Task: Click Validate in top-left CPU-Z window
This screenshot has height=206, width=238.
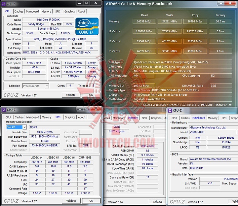Action: (x=71, y=95)
